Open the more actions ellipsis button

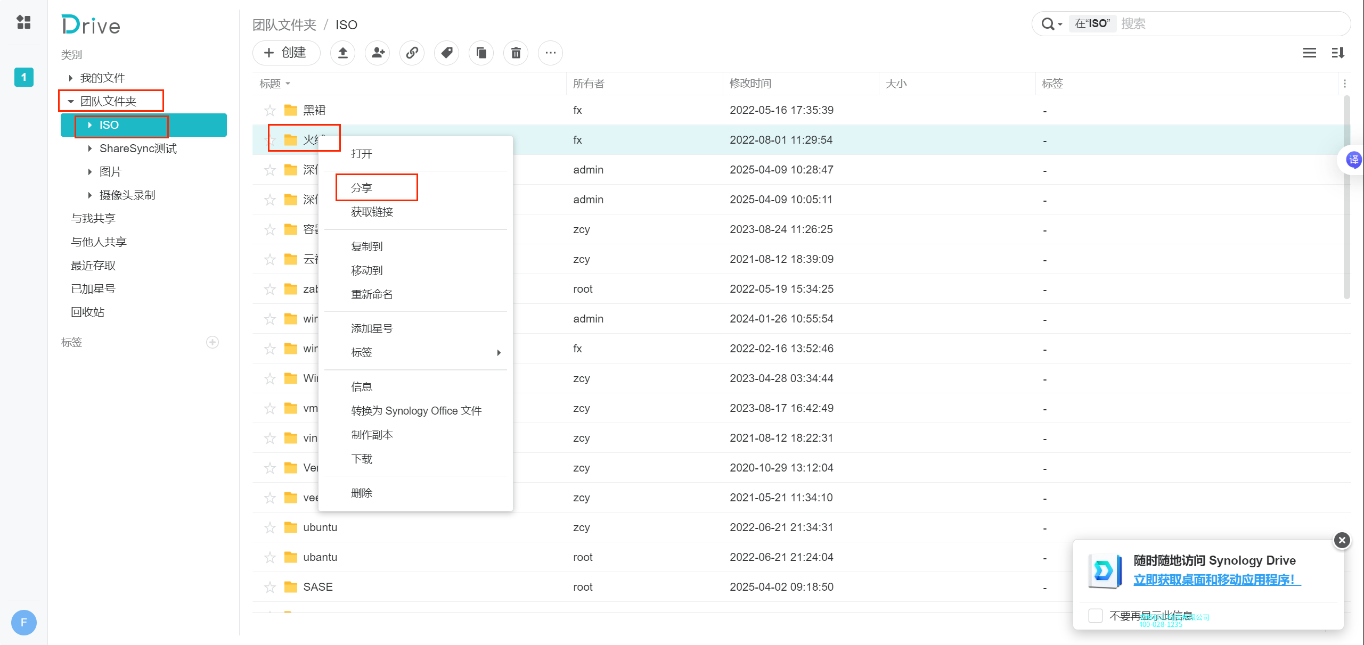point(551,53)
